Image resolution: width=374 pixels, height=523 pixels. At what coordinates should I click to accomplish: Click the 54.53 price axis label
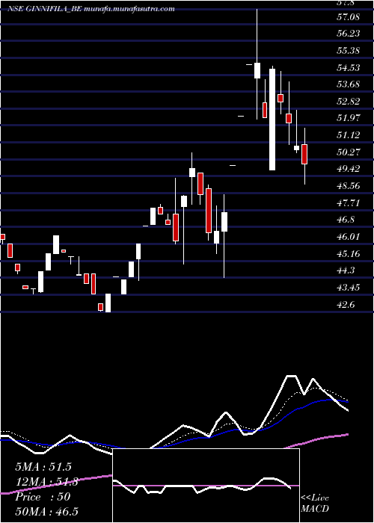coord(349,67)
